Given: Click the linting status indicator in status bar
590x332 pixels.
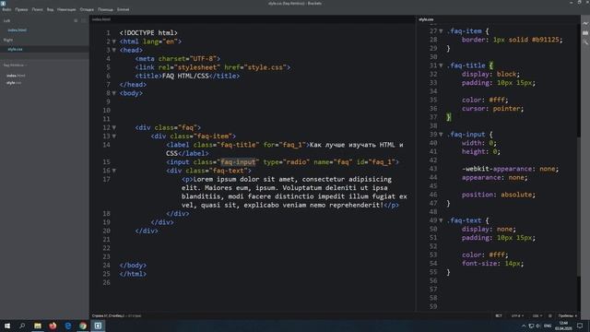Looking at the screenshot, I should [549, 315].
